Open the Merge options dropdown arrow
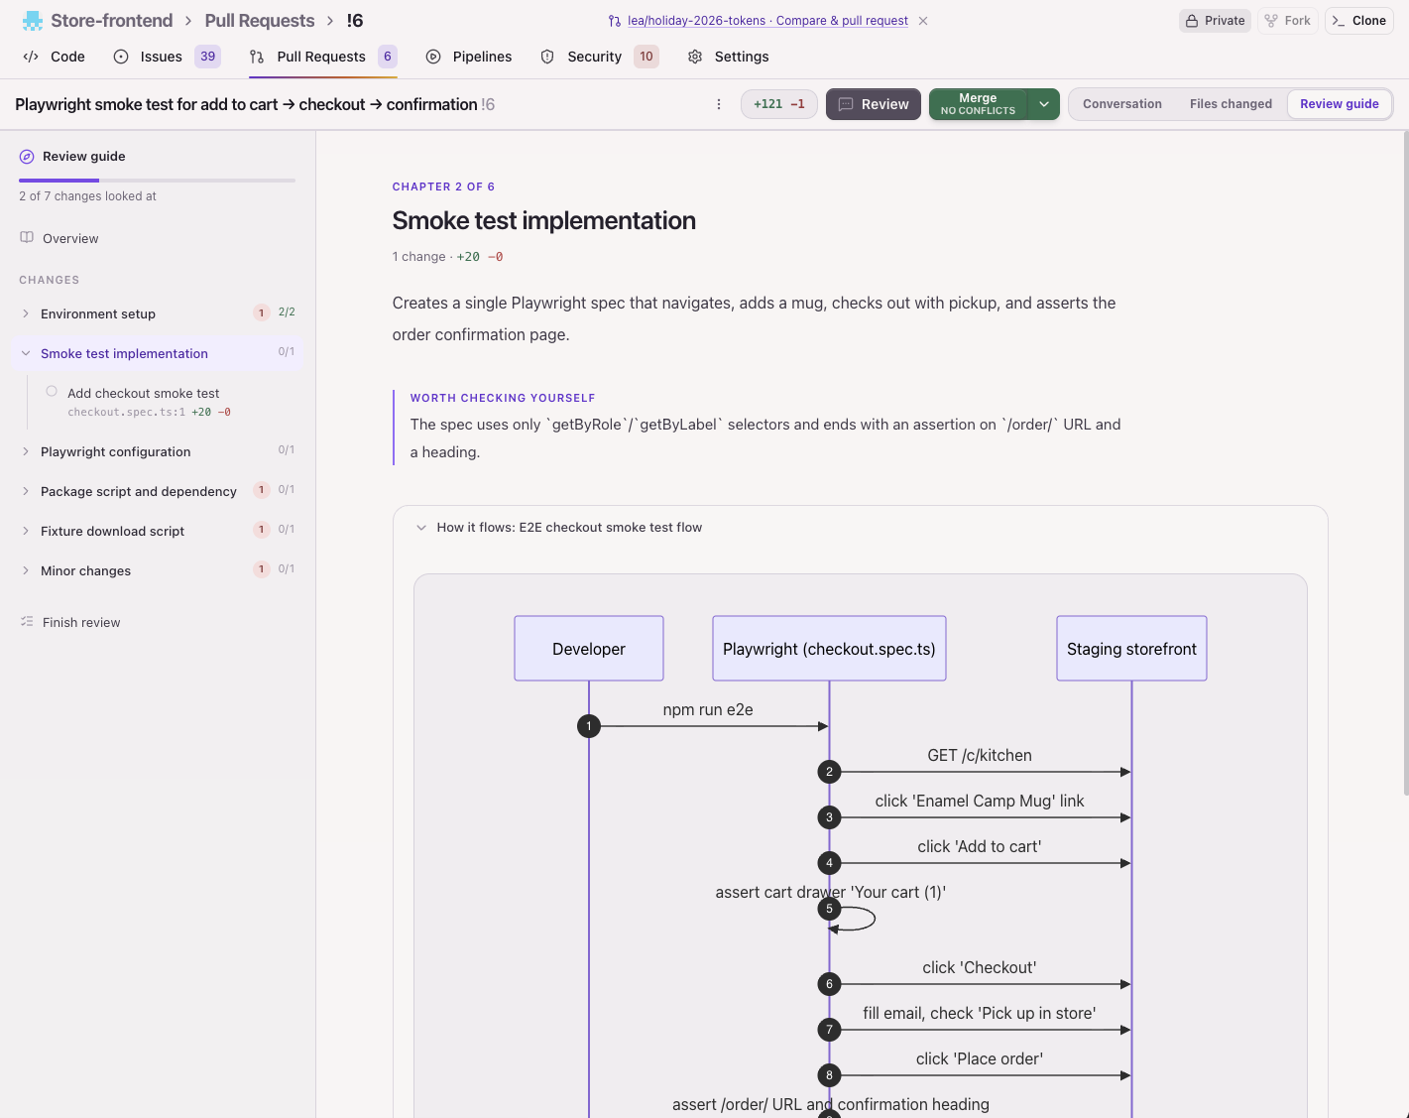Viewport: 1409px width, 1118px height. coord(1044,104)
